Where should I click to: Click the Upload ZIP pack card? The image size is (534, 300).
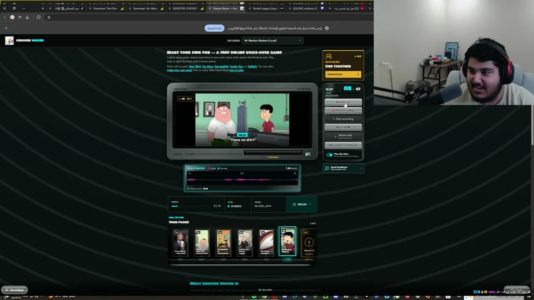309,242
